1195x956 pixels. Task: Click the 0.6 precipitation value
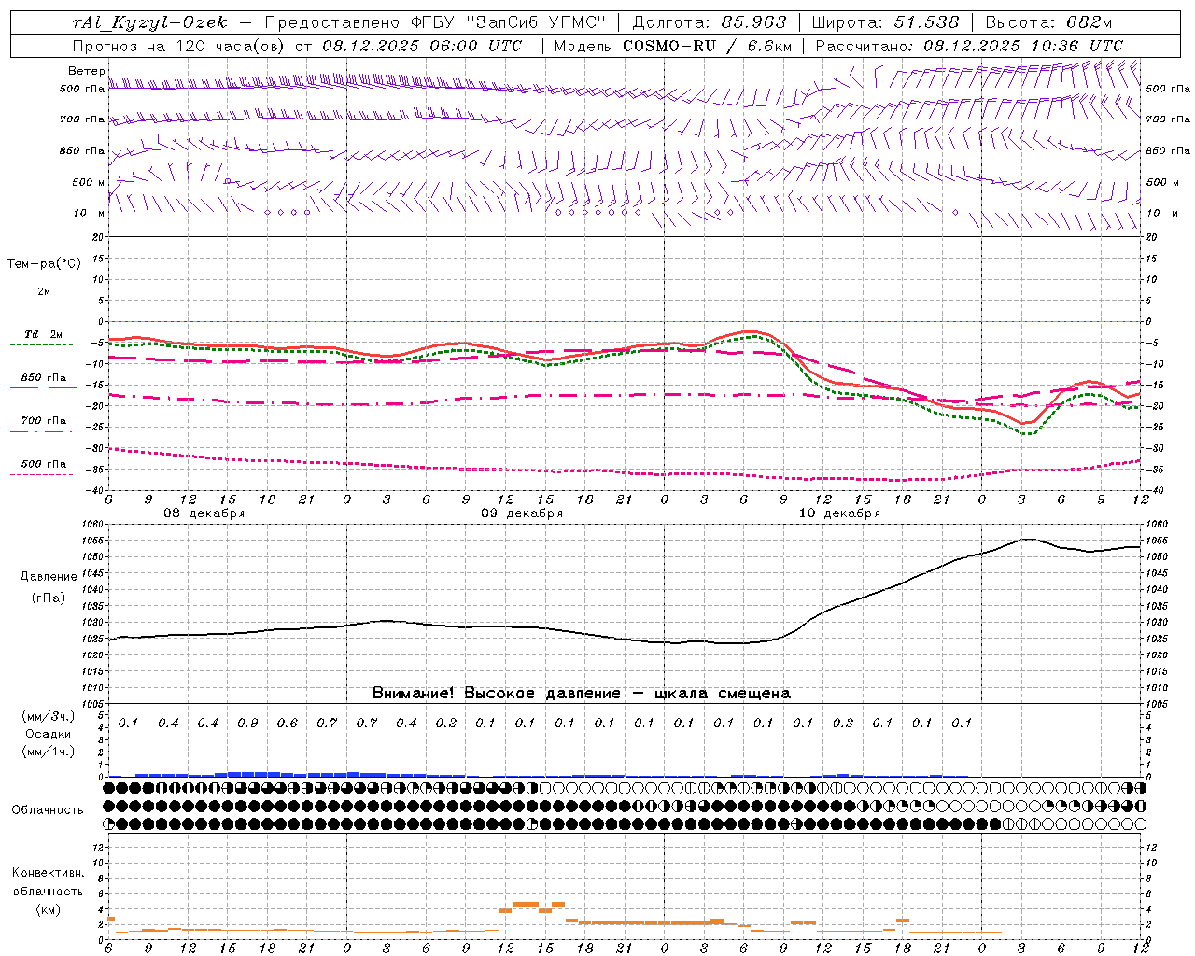coord(287,724)
